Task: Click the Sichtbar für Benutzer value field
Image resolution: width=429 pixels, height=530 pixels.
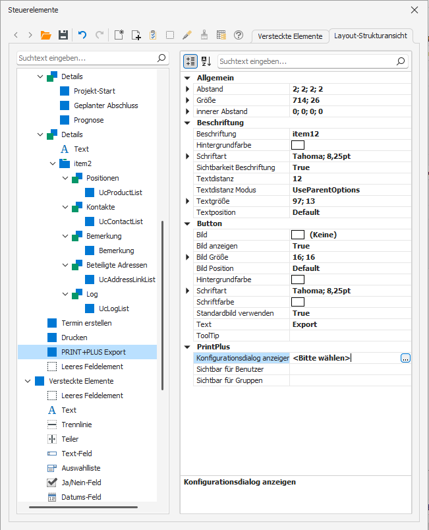Action: coord(351,369)
